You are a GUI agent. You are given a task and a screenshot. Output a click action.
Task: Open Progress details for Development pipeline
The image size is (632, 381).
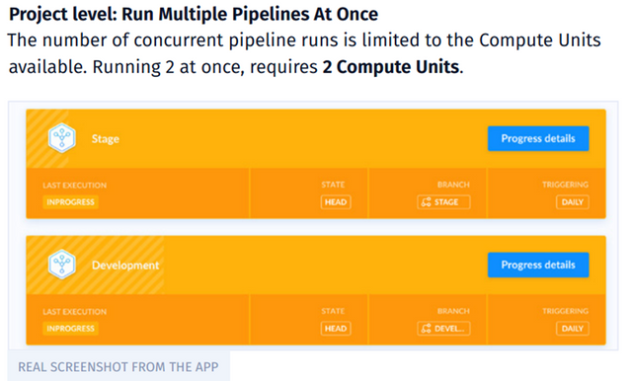[538, 265]
